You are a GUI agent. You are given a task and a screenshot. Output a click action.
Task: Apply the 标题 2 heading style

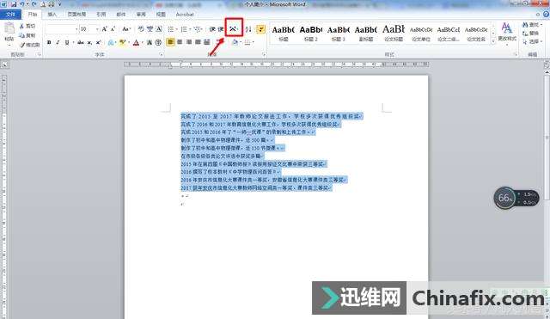pyautogui.click(x=311, y=34)
